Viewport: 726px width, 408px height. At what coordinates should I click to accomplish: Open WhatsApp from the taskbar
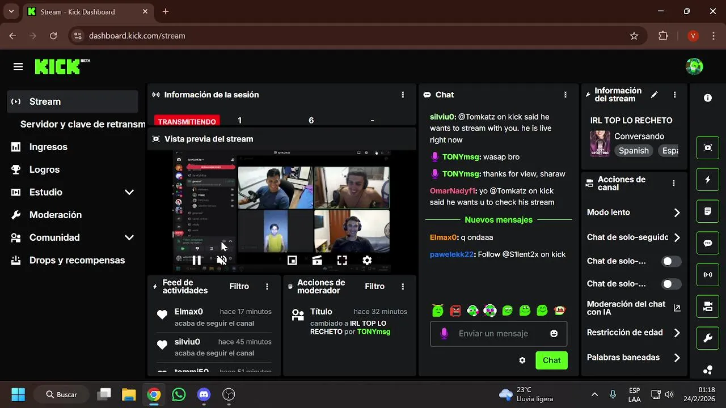coord(179,394)
